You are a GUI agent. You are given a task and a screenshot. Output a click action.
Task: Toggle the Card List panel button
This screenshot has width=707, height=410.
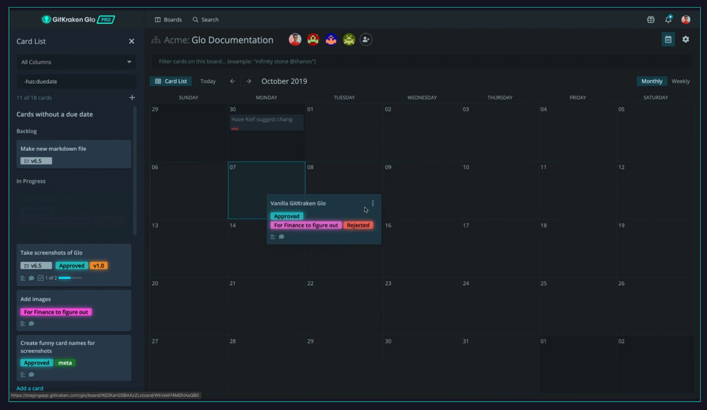[x=171, y=81]
